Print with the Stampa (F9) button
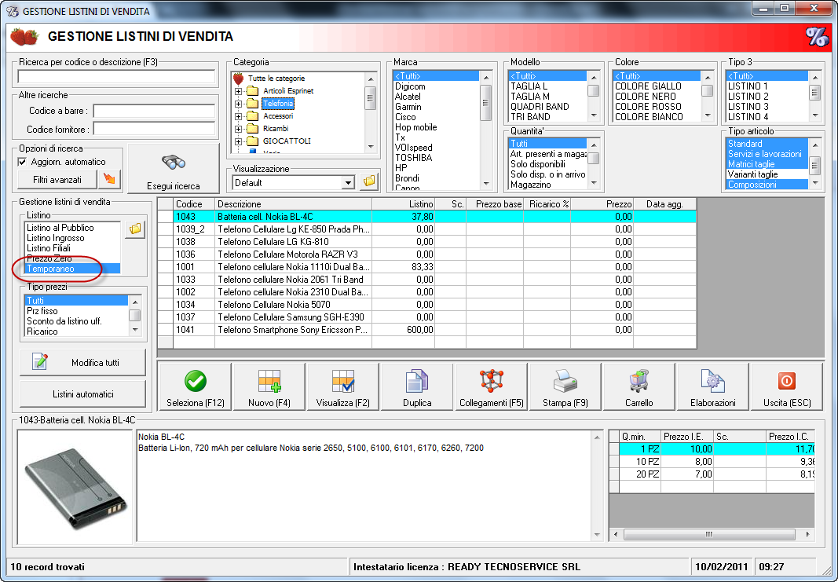 point(565,387)
